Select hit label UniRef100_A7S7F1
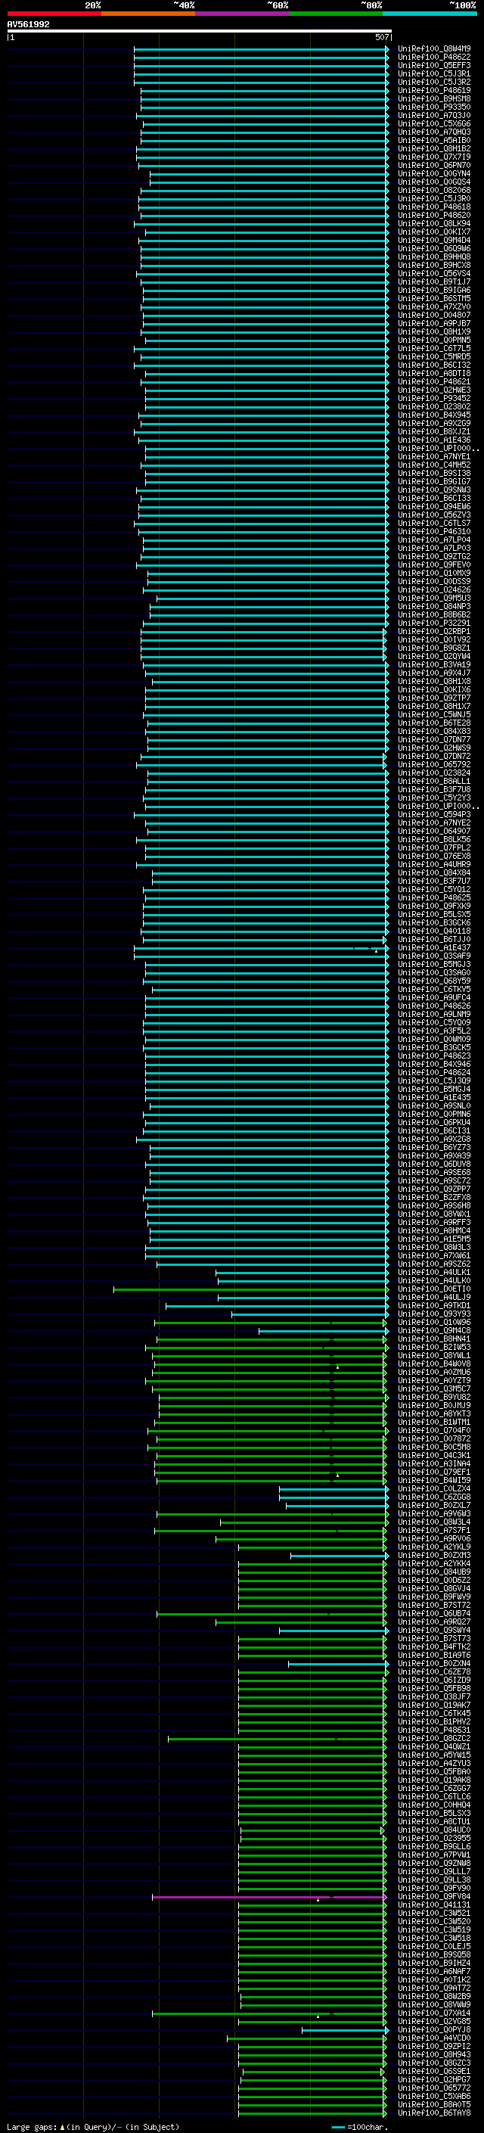484x2133 pixels. tap(433, 1530)
